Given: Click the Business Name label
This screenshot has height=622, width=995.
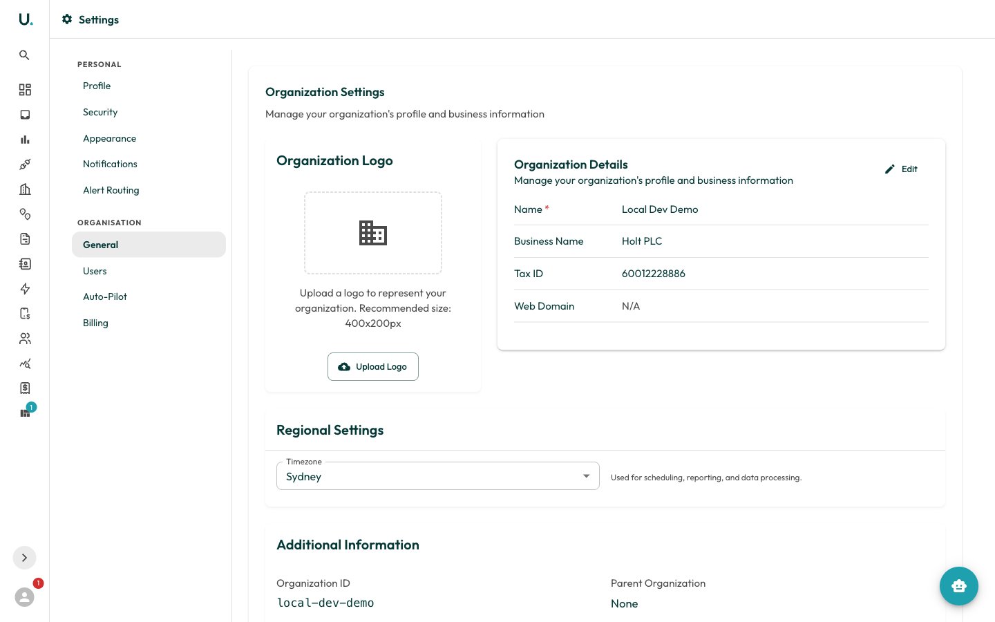Looking at the screenshot, I should 549,241.
